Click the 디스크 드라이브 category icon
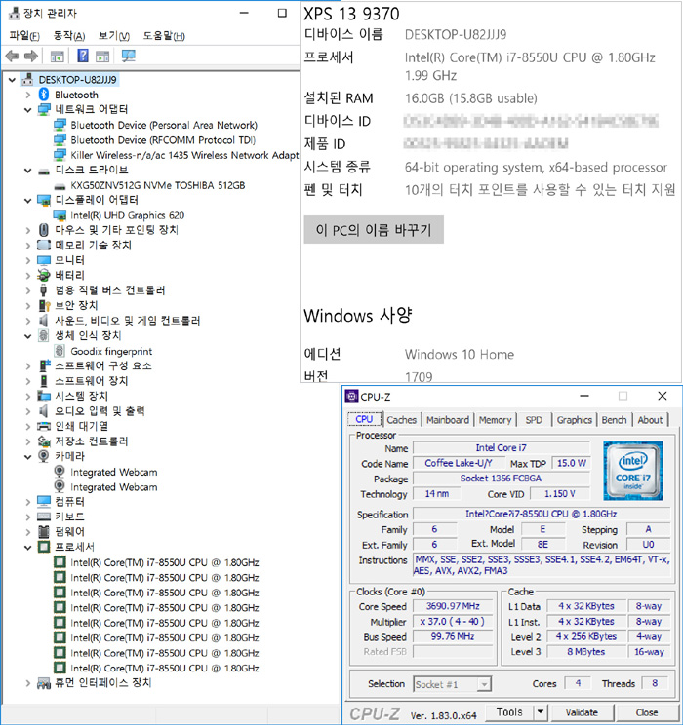Screen dimensions: 683x728 (44, 171)
